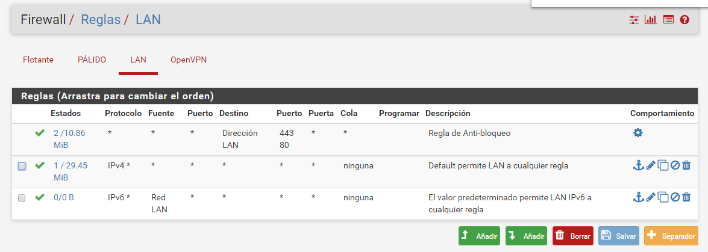This screenshot has width=708, height=252.
Task: Select the IPv4 rule checkbox
Action: (x=22, y=166)
